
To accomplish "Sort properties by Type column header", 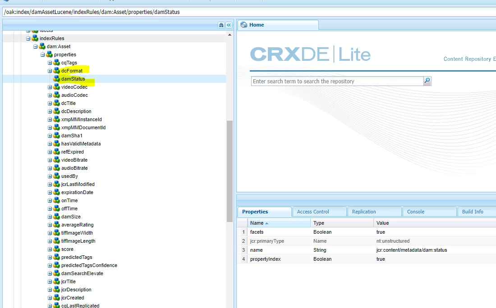I will (342, 223).
